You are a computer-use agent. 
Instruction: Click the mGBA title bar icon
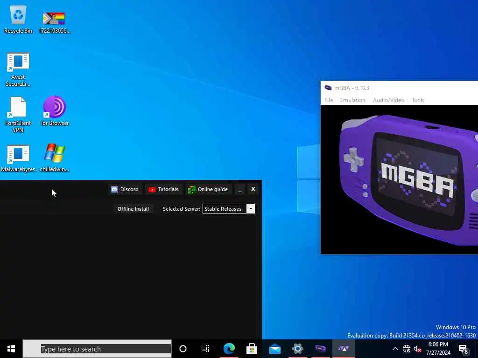[328, 88]
